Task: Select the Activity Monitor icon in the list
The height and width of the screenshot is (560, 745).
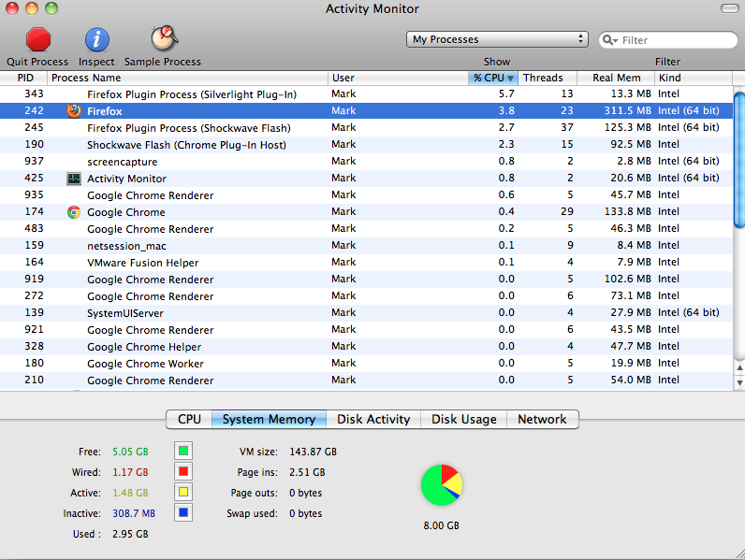Action: (x=74, y=179)
